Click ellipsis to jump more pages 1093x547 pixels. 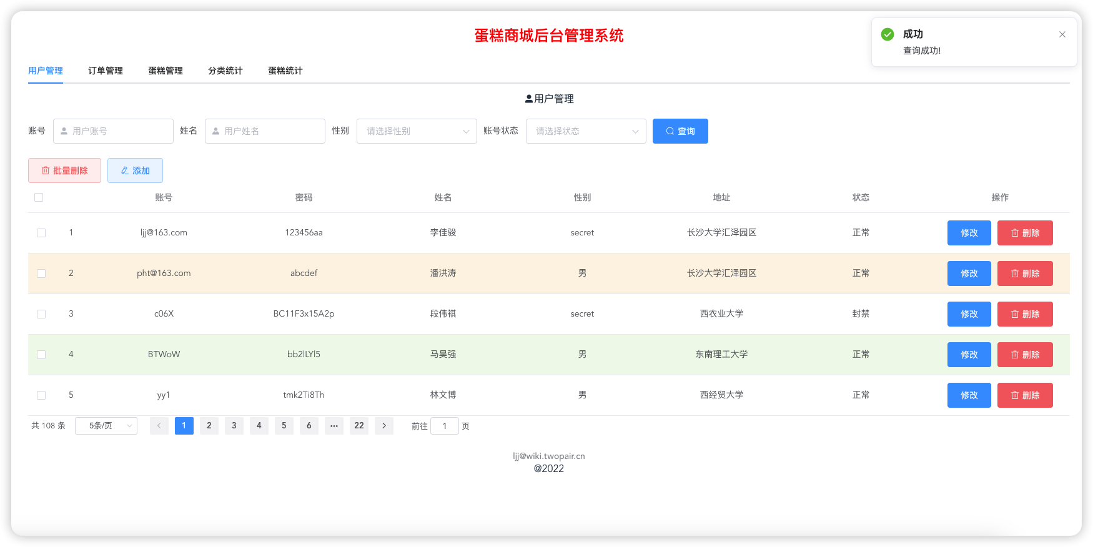pos(334,426)
